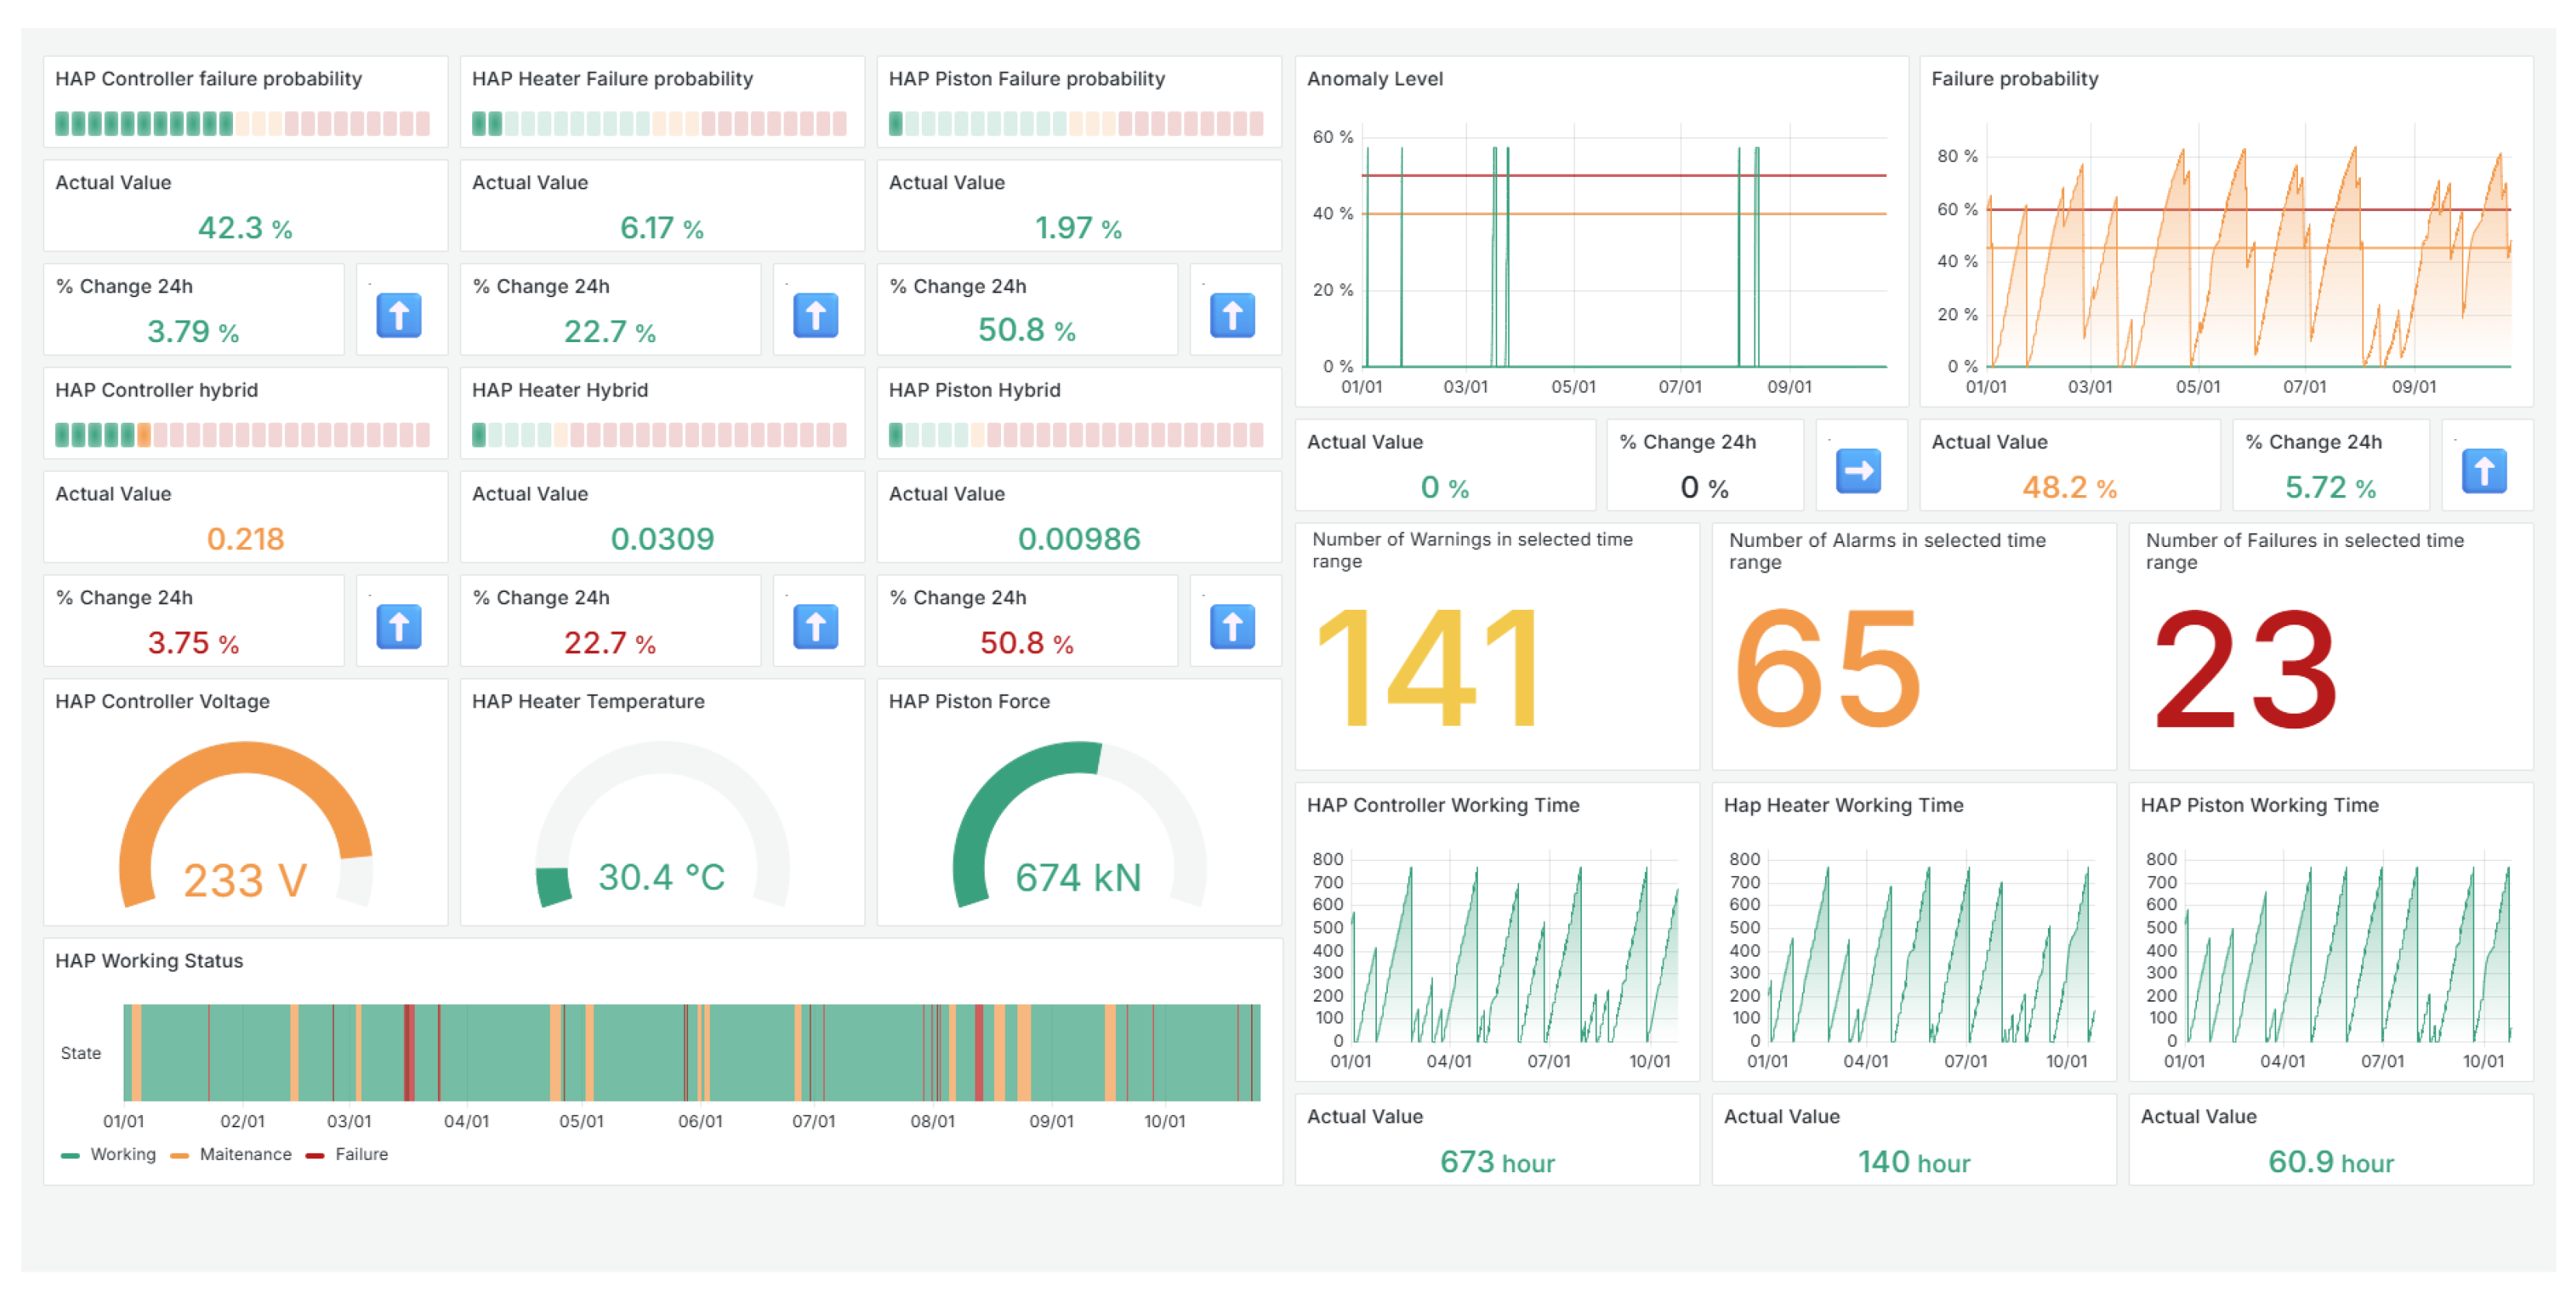This screenshot has height=1291, width=2576.
Task: Toggle the Maitenance series in the legend
Action: click(x=245, y=1154)
